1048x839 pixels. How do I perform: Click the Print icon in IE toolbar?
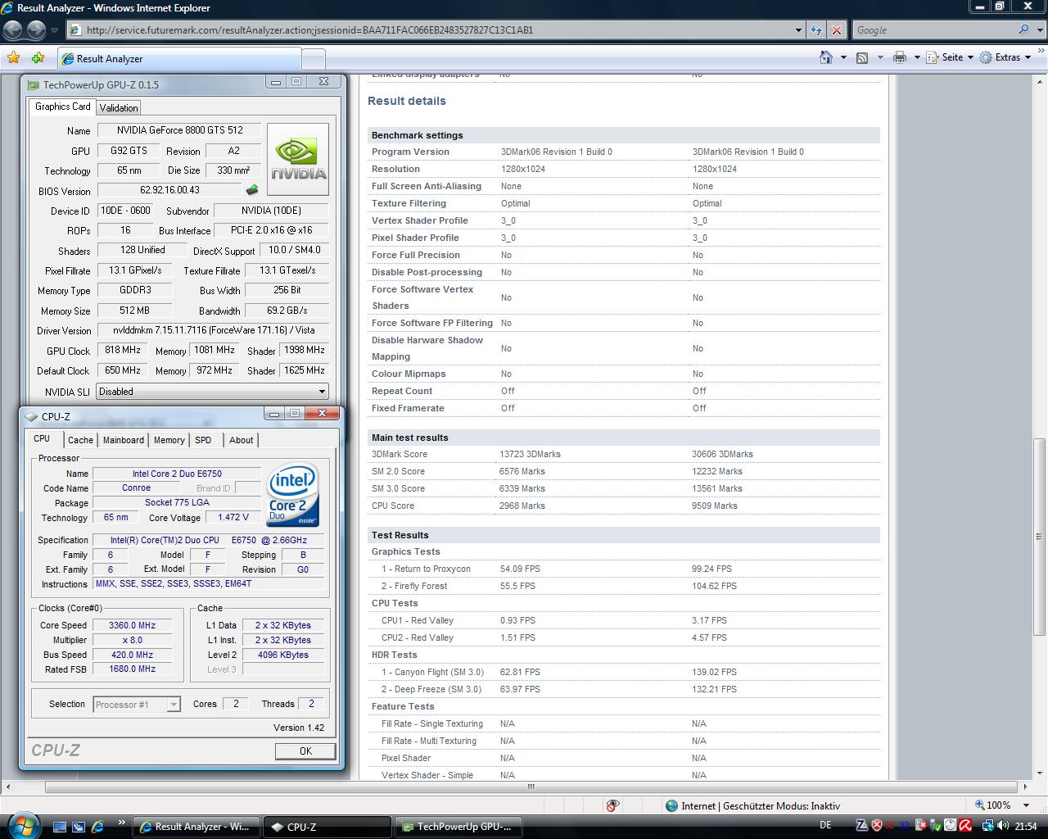(900, 57)
